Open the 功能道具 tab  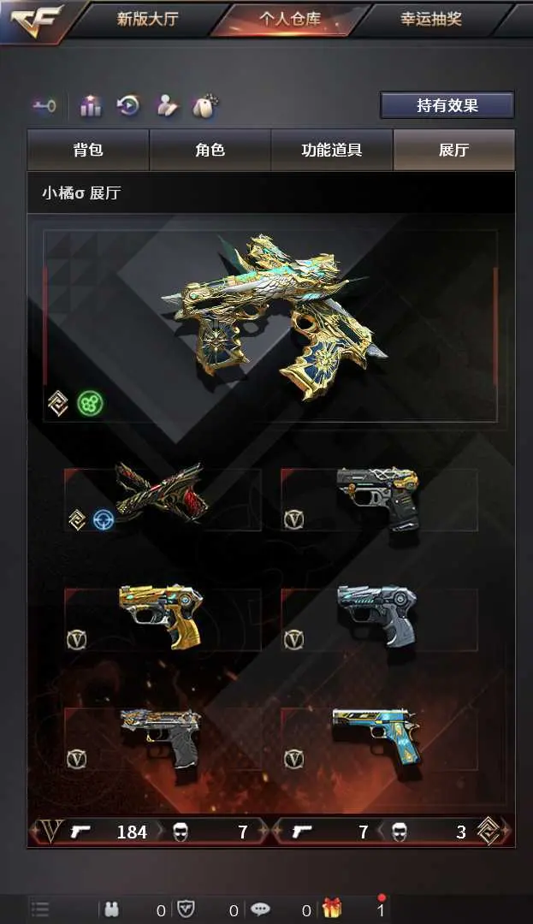click(x=332, y=151)
